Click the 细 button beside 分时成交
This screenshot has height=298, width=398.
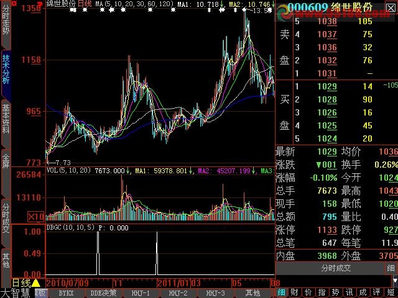[391, 269]
